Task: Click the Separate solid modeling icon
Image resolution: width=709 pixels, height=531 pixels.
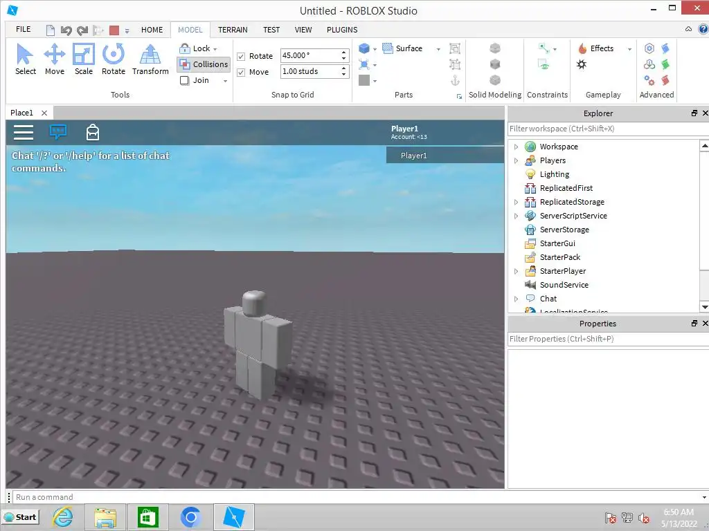Action: click(495, 80)
